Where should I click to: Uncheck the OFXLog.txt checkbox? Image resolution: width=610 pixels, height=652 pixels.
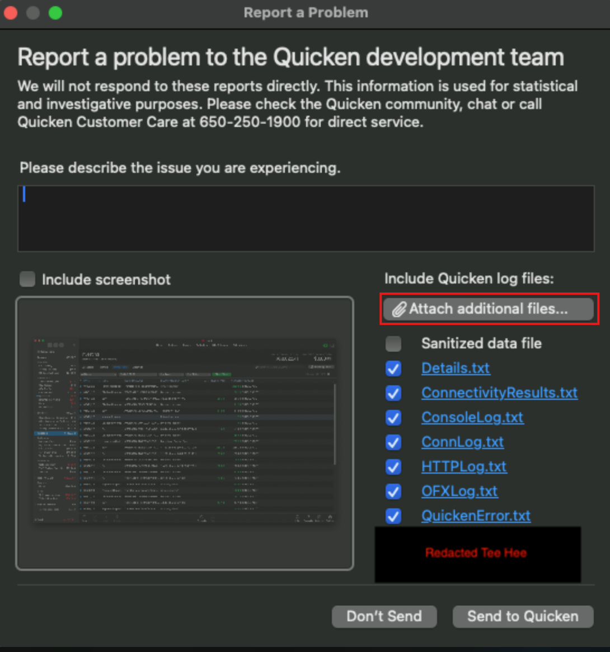[393, 492]
